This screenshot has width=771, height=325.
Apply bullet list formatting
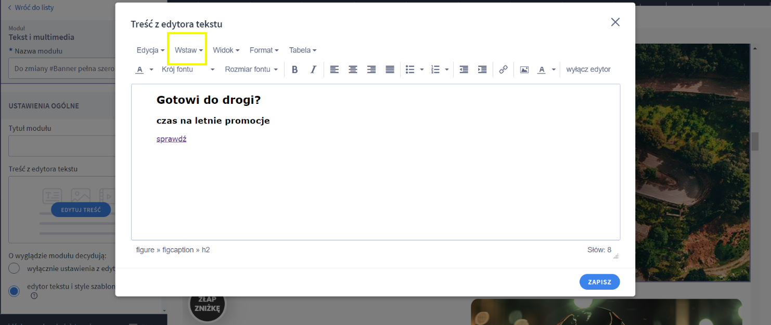[x=410, y=70]
